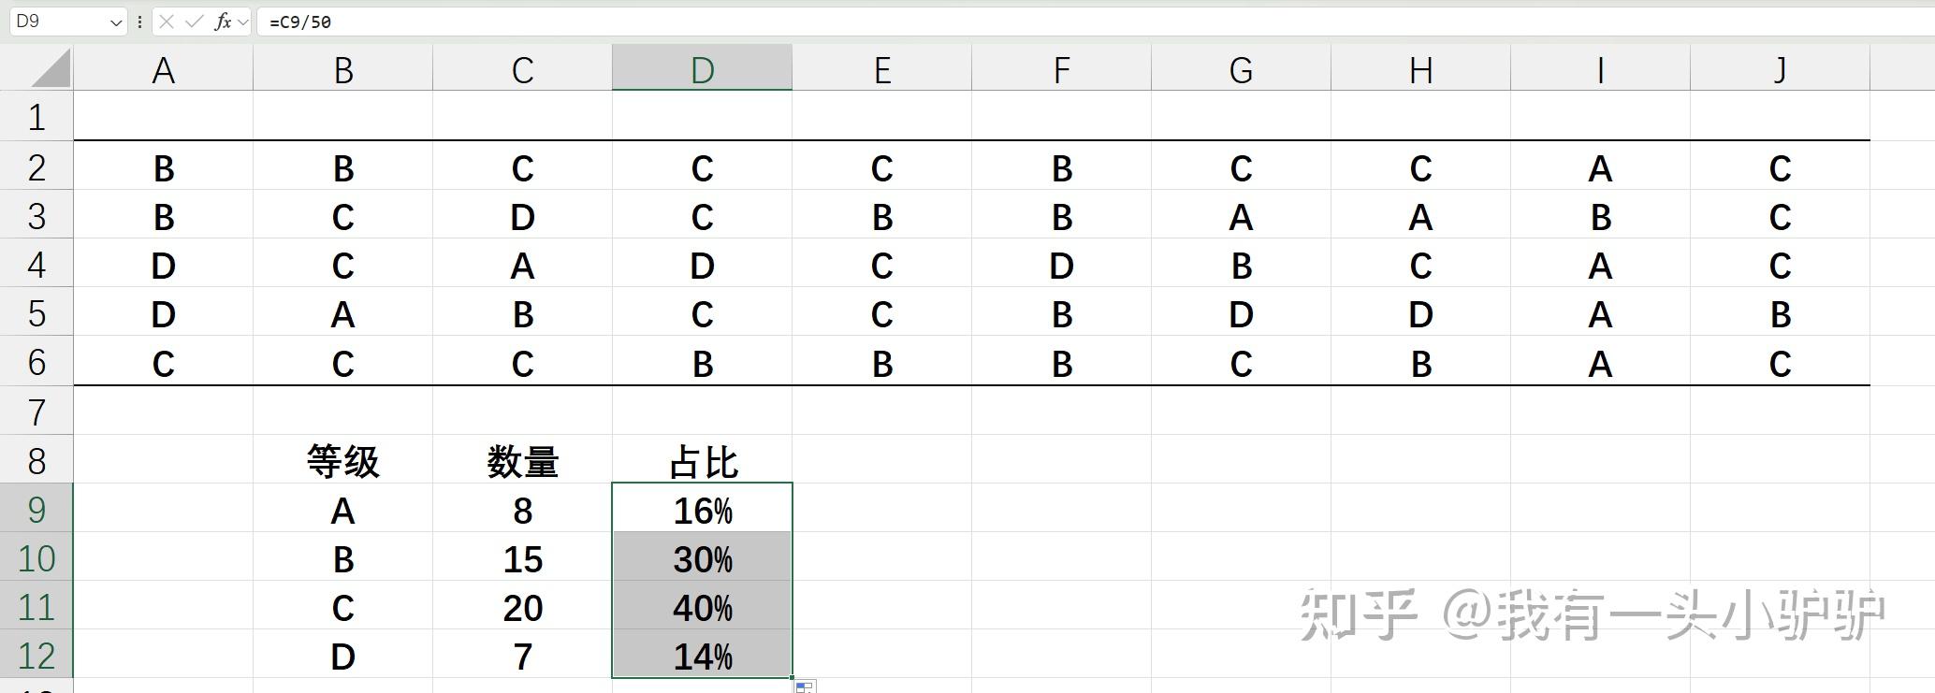1935x693 pixels.
Task: Click the Select All corner triangle
Action: [47, 69]
